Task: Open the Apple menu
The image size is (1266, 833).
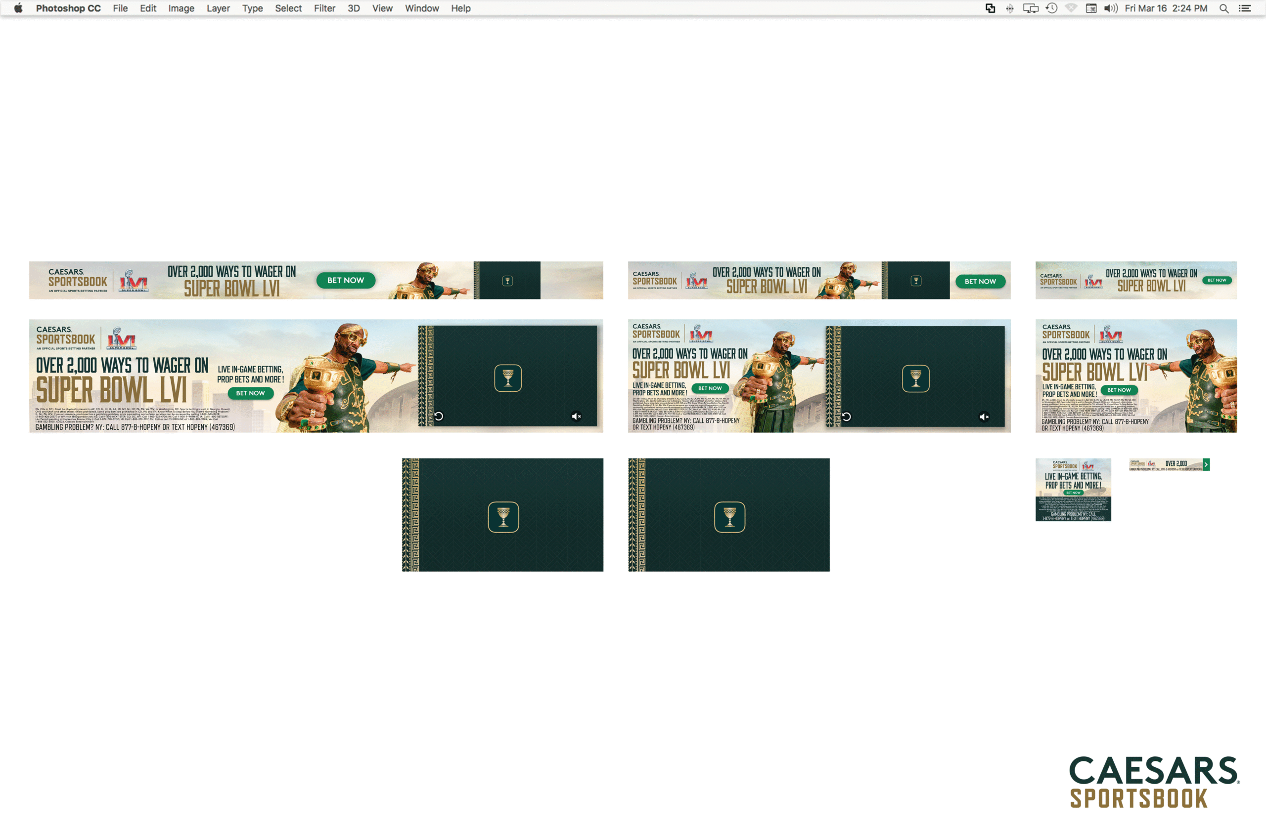Action: pyautogui.click(x=18, y=8)
